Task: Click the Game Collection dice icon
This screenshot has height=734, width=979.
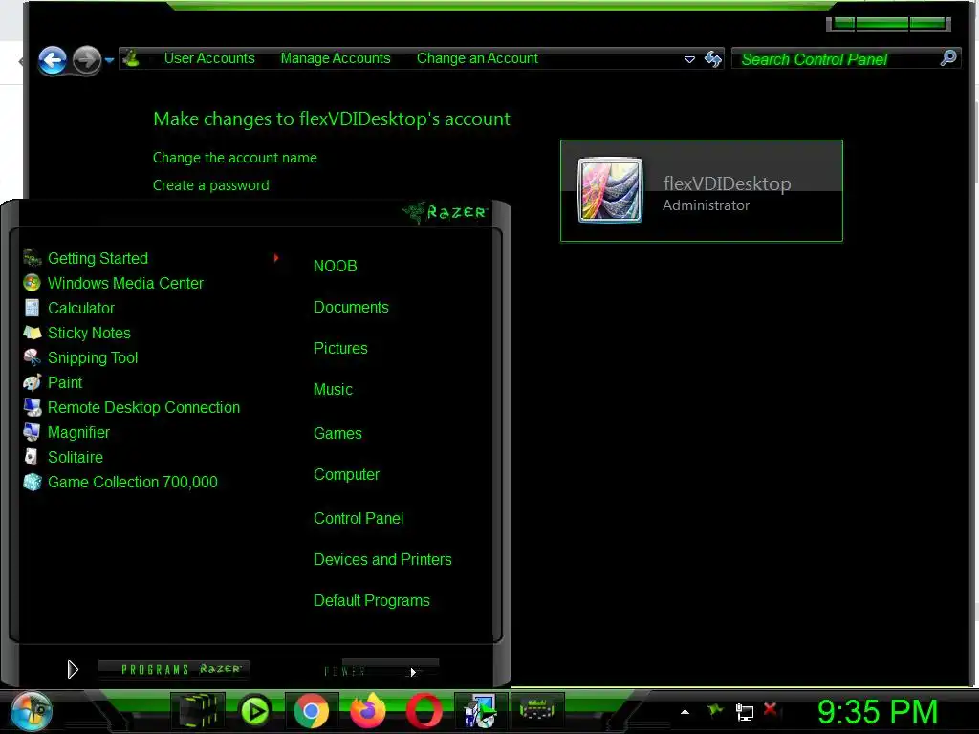Action: [x=32, y=482]
